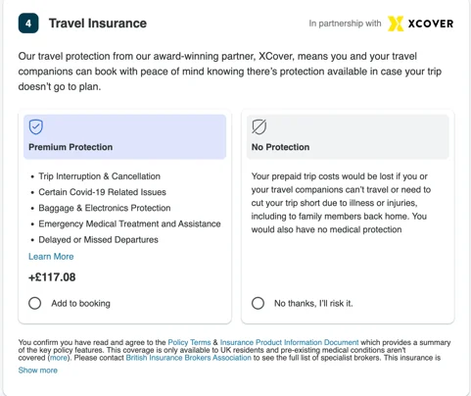Click the +£117.08 price text

(x=52, y=277)
